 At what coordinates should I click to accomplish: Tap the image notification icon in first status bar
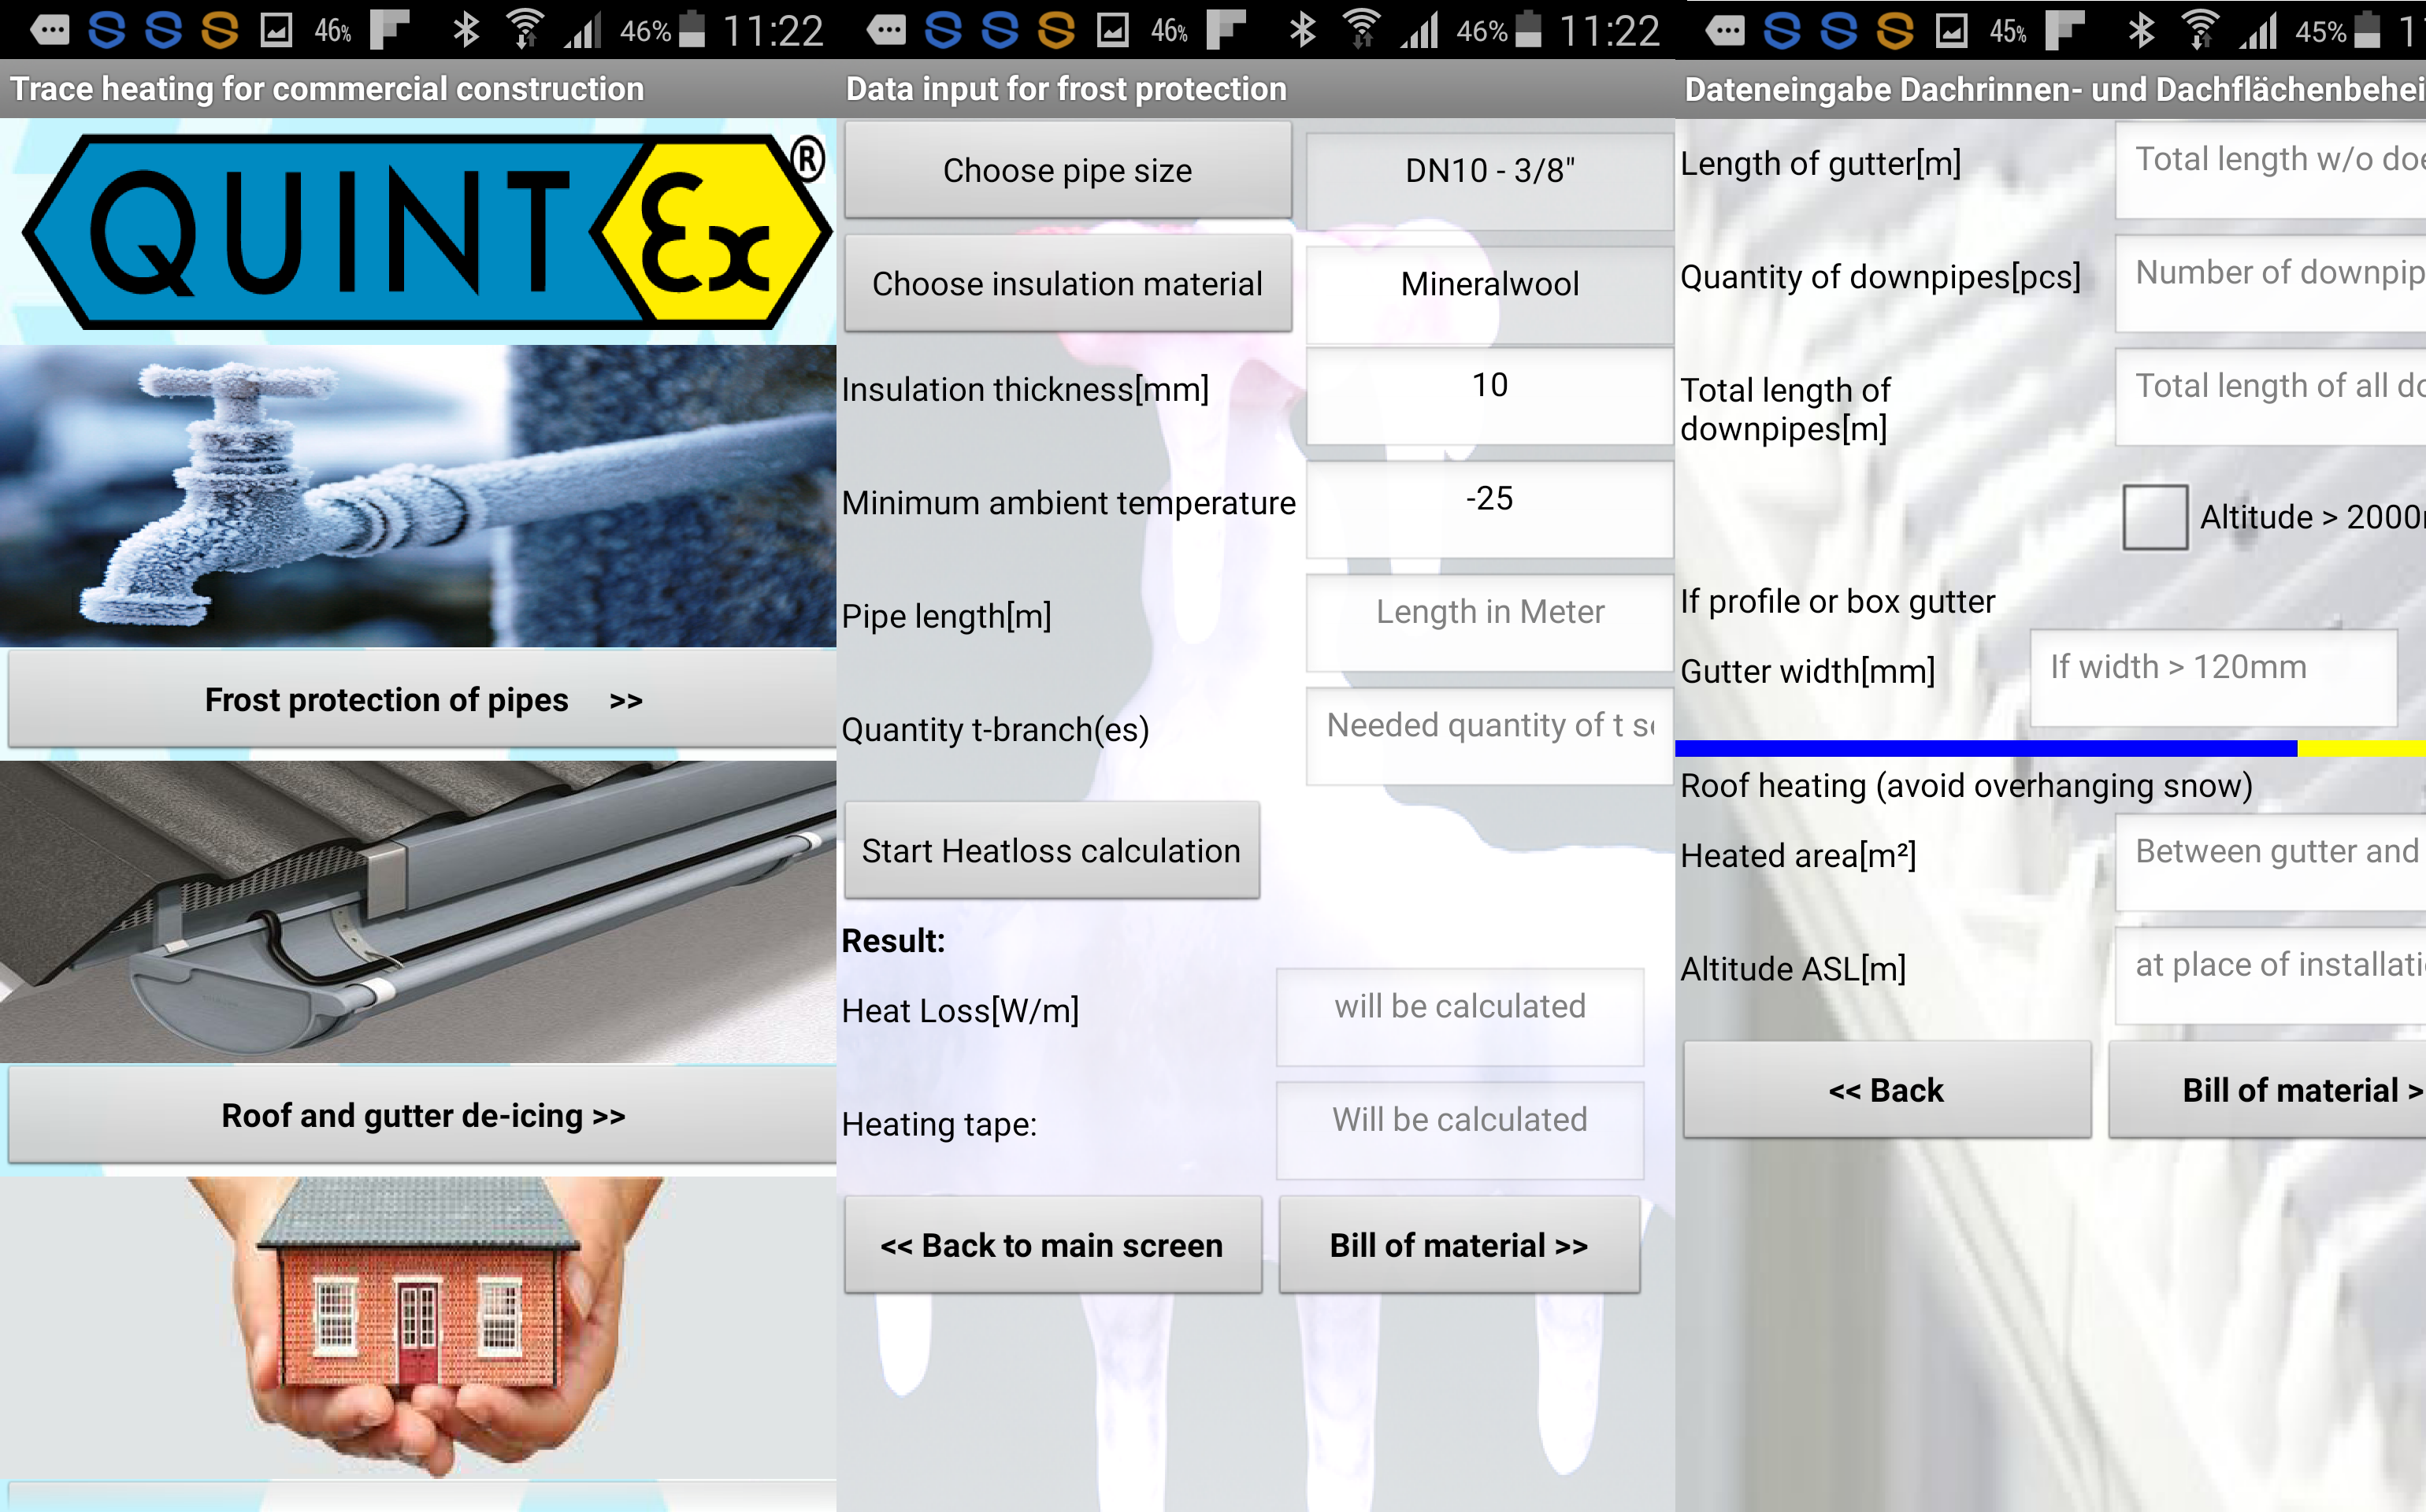coord(276,31)
